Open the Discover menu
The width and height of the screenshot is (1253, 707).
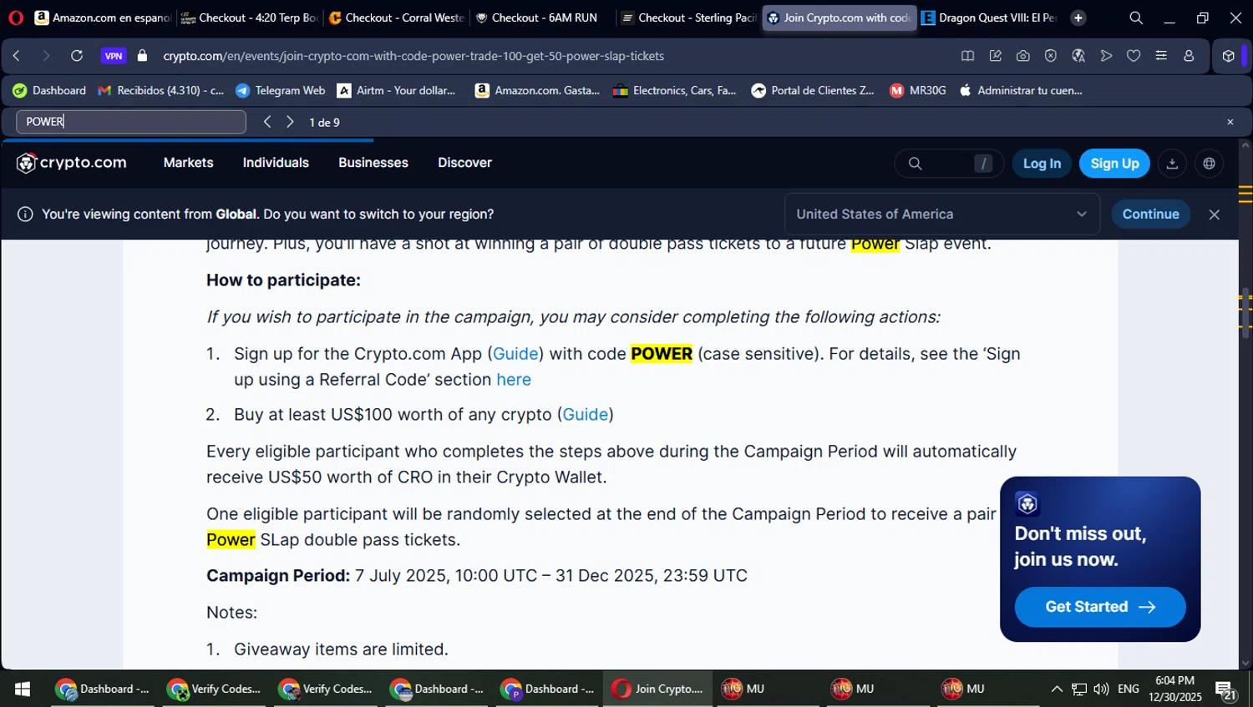tap(464, 163)
